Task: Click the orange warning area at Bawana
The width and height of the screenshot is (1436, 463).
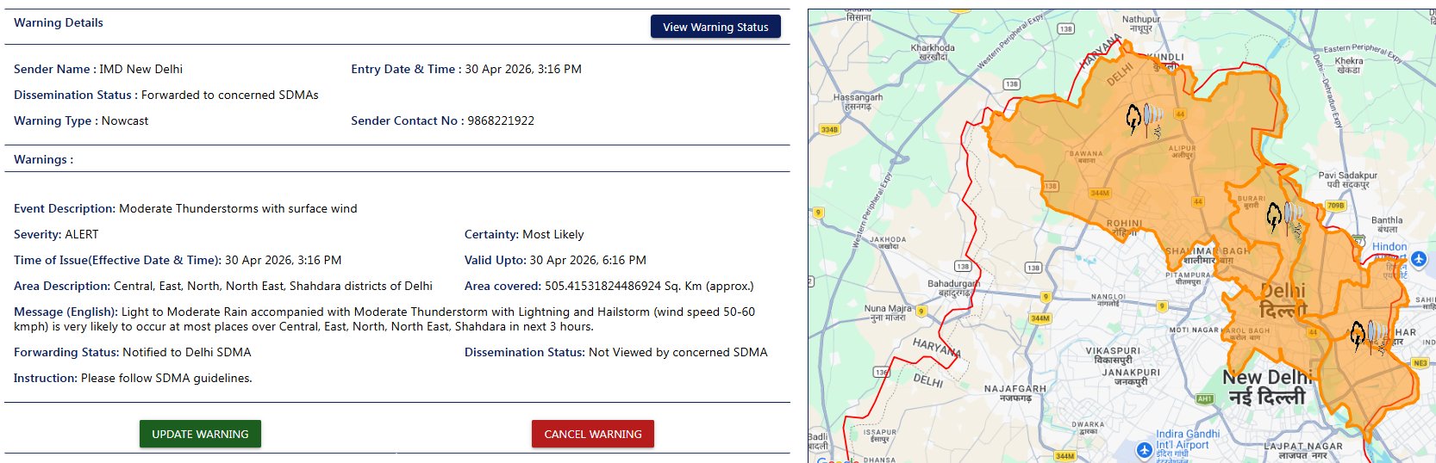Action: 1086,157
